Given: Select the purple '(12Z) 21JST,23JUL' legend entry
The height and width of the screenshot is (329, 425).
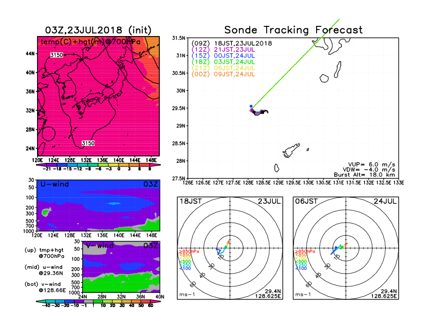Looking at the screenshot, I should [x=223, y=49].
